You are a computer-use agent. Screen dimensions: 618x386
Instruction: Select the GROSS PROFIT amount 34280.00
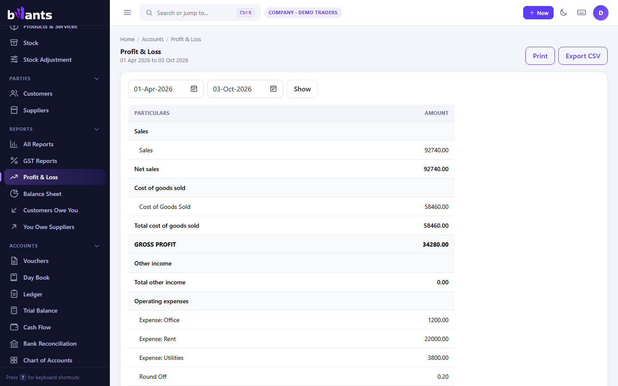tap(436, 244)
